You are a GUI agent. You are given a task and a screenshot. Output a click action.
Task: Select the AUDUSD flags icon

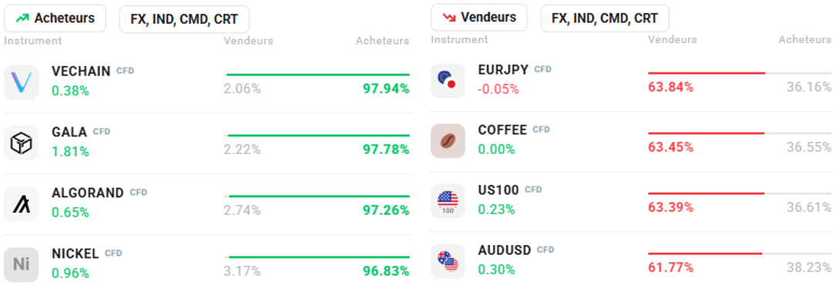click(448, 261)
